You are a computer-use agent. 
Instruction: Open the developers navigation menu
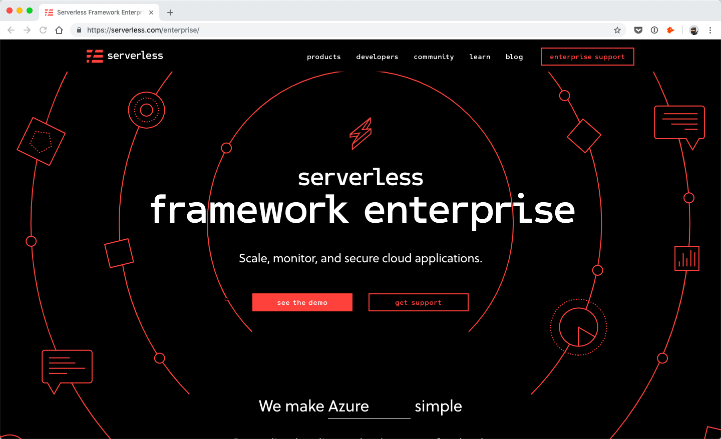click(x=377, y=57)
